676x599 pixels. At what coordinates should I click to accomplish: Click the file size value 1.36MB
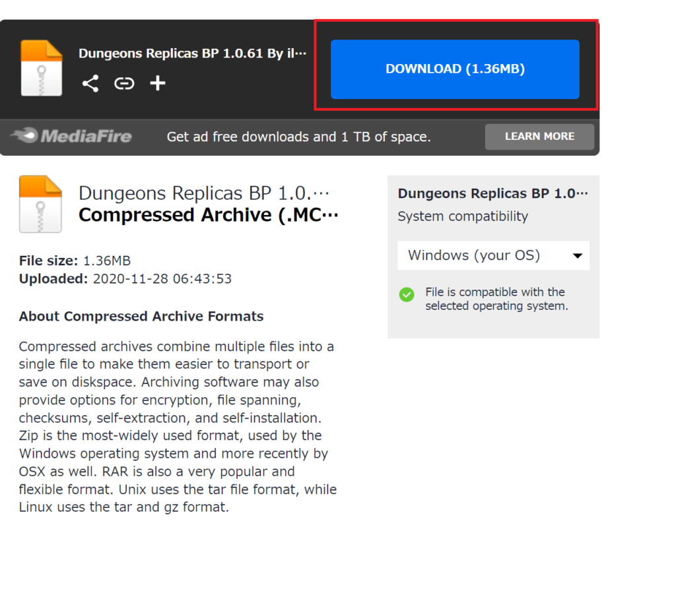pos(107,260)
